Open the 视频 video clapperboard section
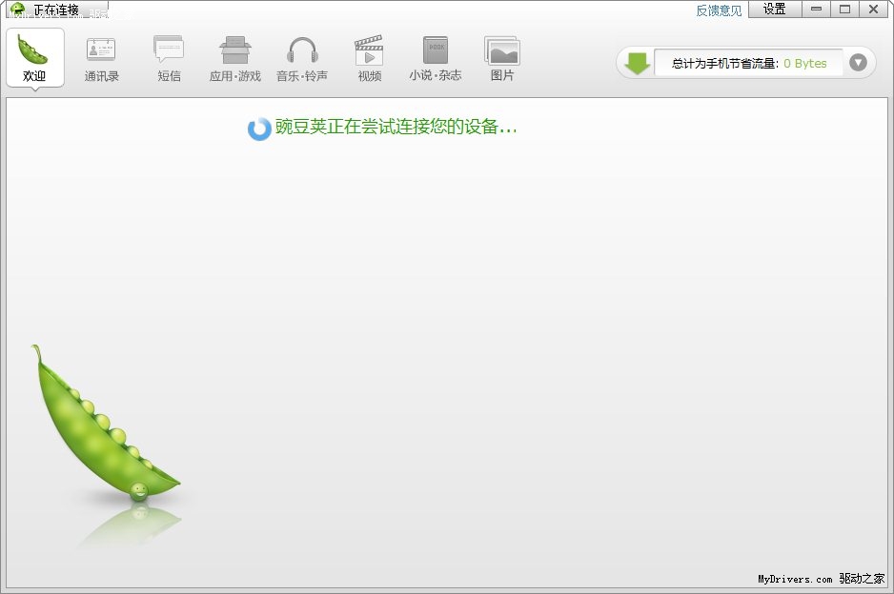Viewport: 894px width, 594px height. [x=369, y=59]
